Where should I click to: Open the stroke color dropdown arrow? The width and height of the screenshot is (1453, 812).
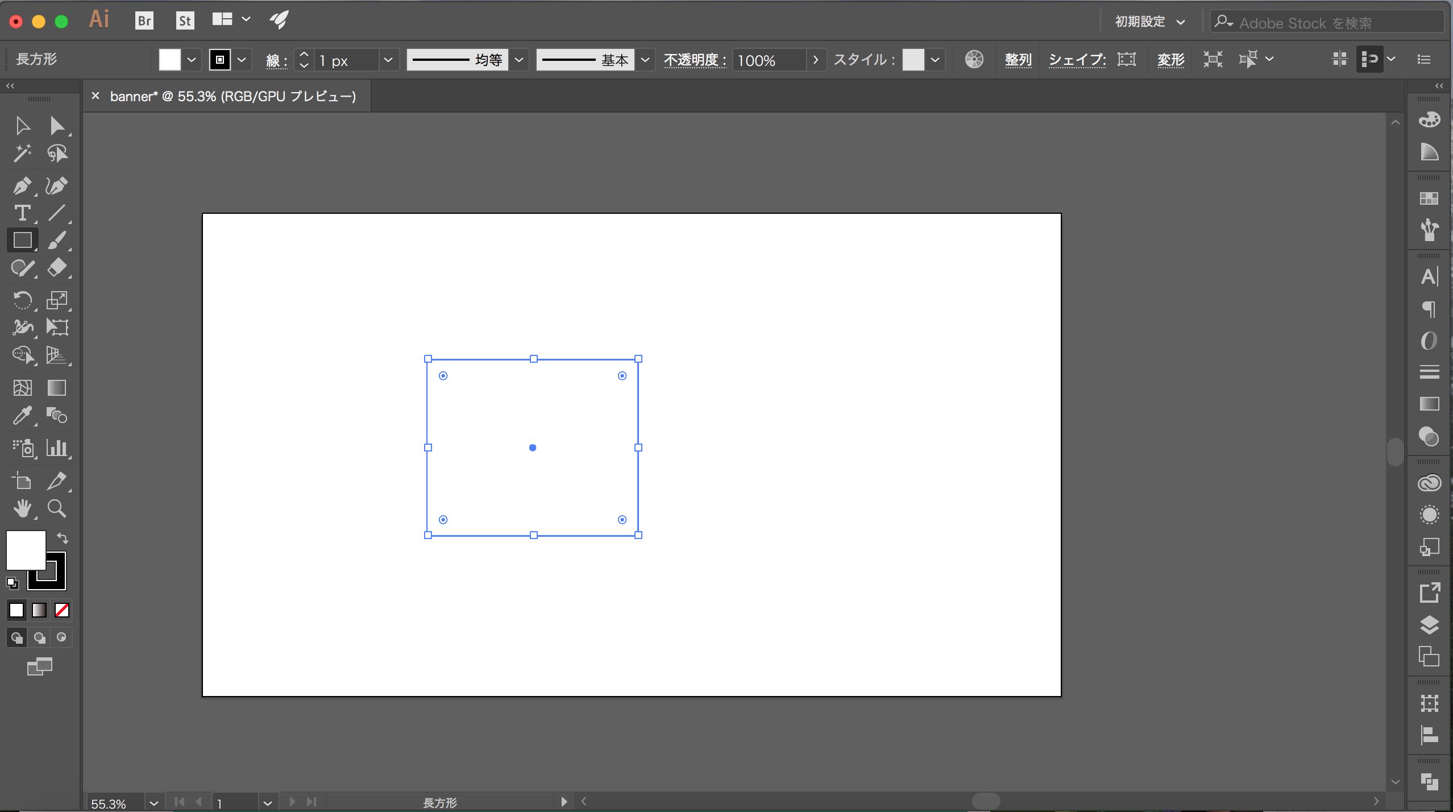pos(242,60)
